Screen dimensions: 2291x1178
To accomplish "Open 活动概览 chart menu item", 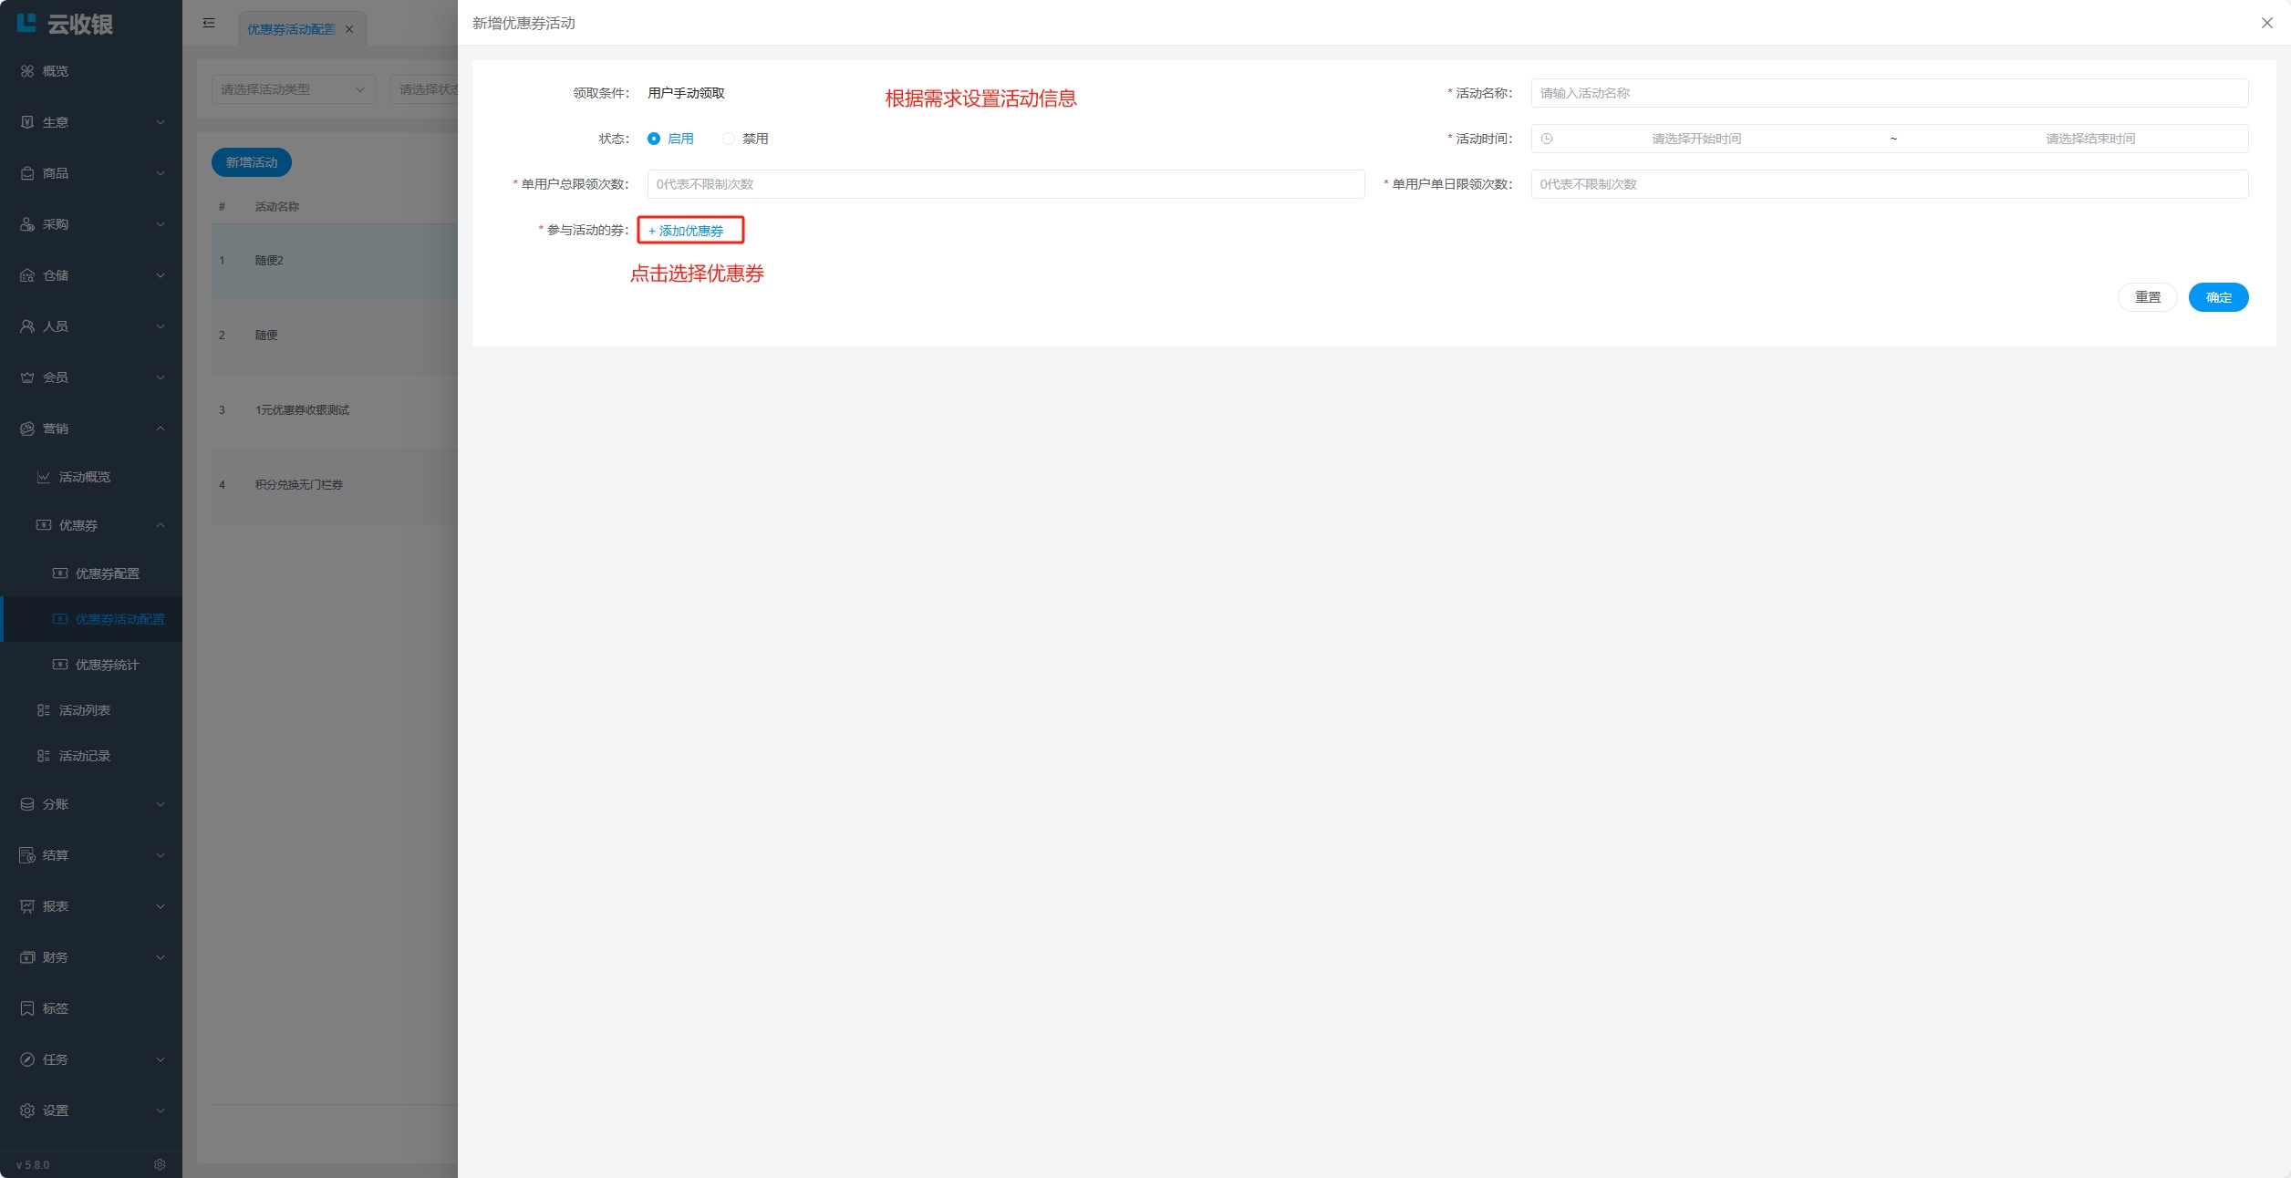I will coord(84,477).
